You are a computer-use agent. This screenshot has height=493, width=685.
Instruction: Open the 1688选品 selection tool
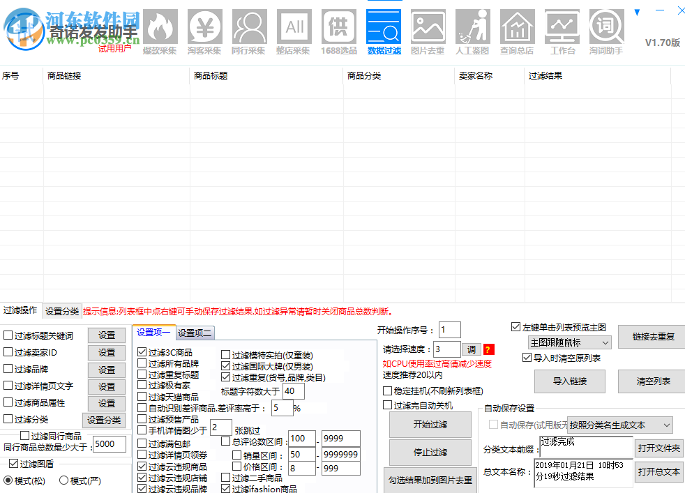tap(338, 26)
